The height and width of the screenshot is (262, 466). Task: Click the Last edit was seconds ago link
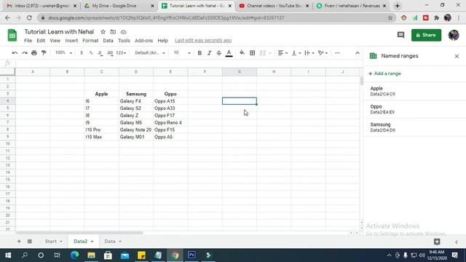click(x=203, y=41)
